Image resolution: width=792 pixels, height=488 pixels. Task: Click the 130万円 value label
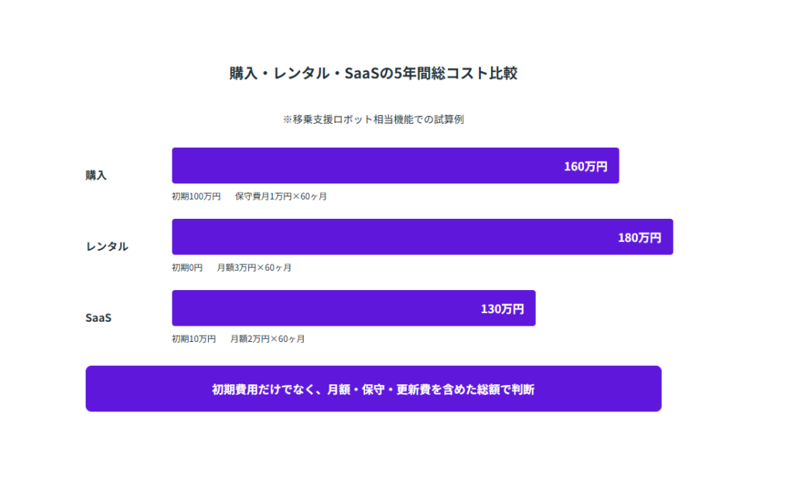tap(502, 309)
